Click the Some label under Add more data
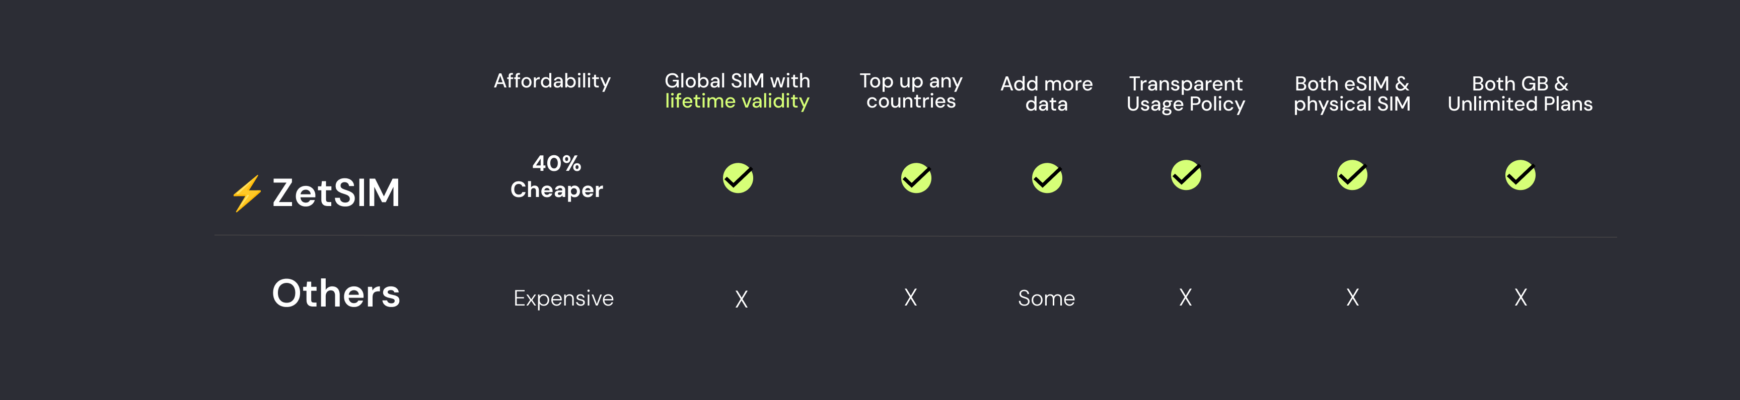Viewport: 1740px width, 400px height. (1046, 298)
